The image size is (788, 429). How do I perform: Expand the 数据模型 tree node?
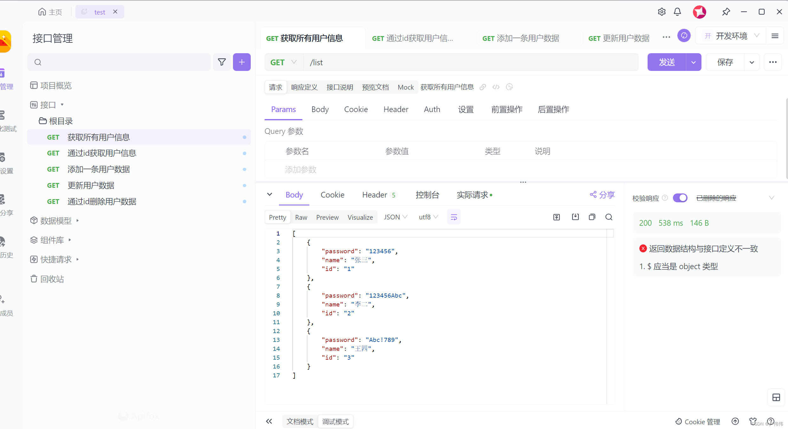pos(77,220)
